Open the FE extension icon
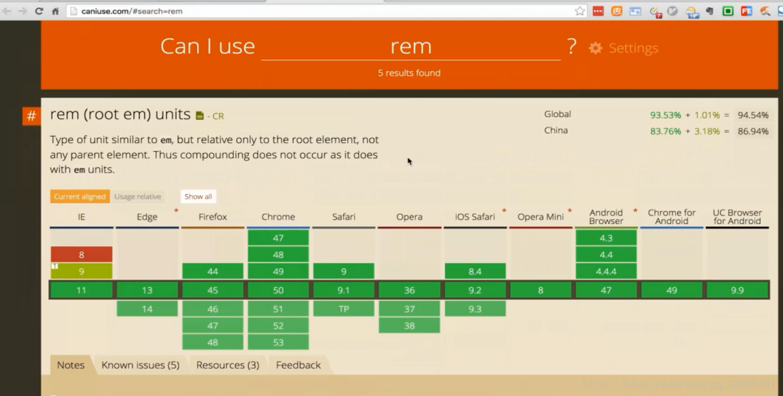 pyautogui.click(x=747, y=11)
